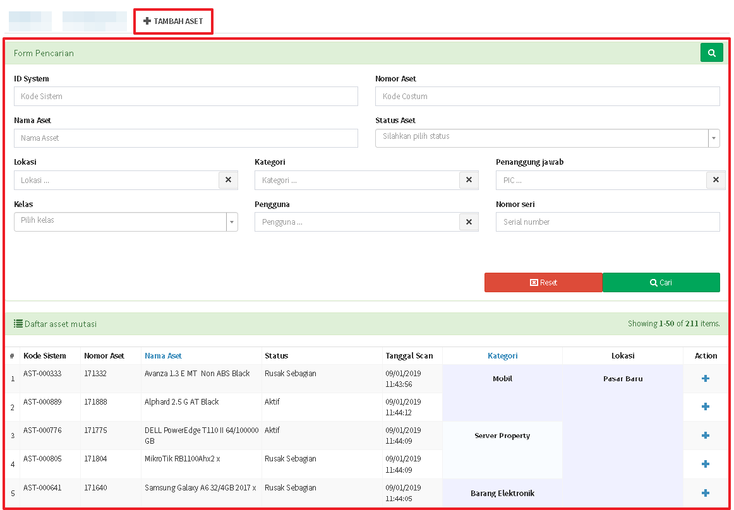Sort table by Nama Aset column
The width and height of the screenshot is (734, 510).
click(x=163, y=356)
